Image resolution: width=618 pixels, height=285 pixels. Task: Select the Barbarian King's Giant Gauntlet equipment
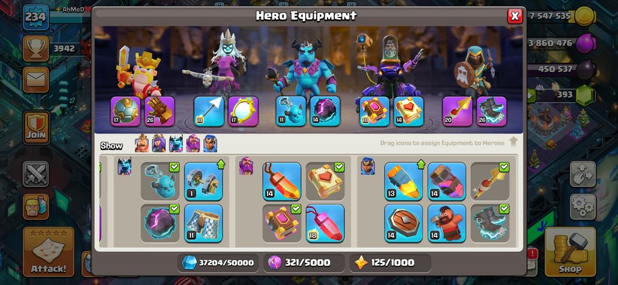point(159,111)
